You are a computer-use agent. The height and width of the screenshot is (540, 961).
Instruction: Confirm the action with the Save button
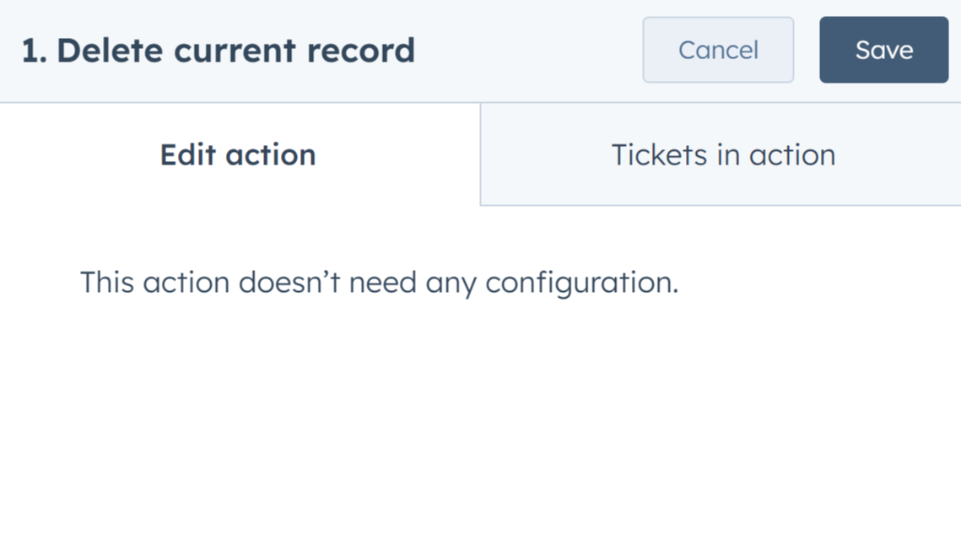click(883, 50)
